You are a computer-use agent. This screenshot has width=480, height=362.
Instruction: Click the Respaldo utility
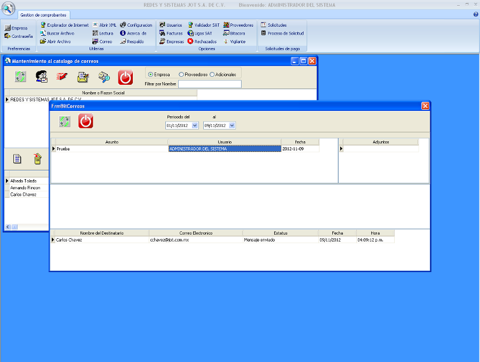pyautogui.click(x=132, y=41)
